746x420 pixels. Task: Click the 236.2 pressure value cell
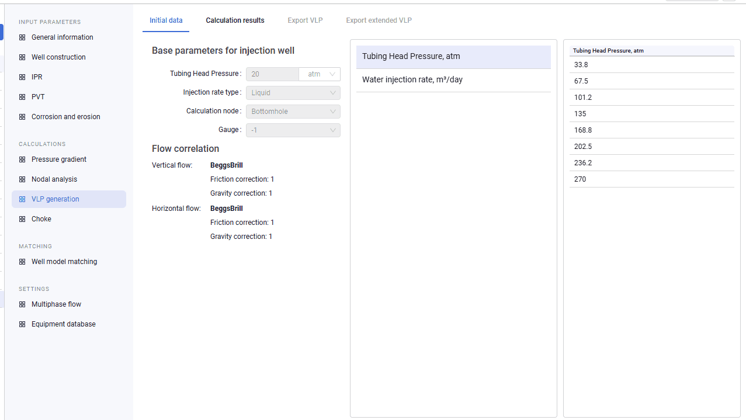pyautogui.click(x=652, y=163)
